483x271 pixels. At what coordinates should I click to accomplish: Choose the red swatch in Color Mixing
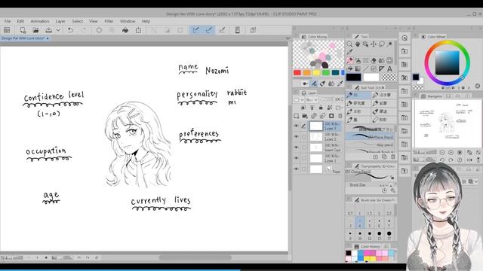297,73
